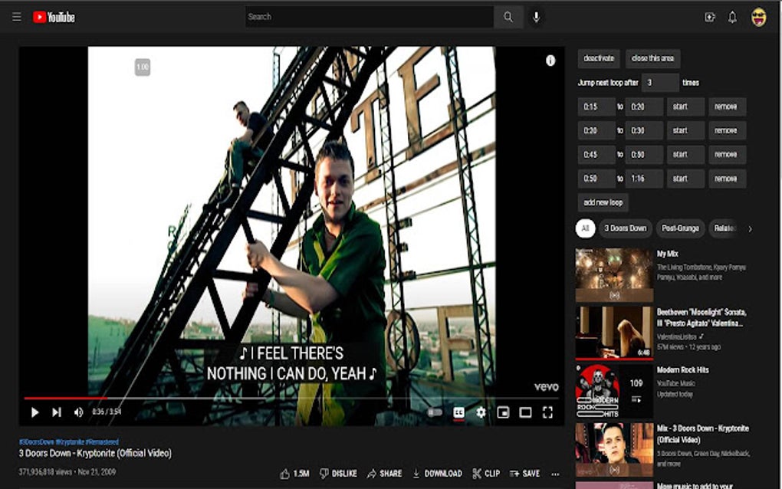782x489 pixels.
Task: Open the Create video icon
Action: tap(709, 16)
